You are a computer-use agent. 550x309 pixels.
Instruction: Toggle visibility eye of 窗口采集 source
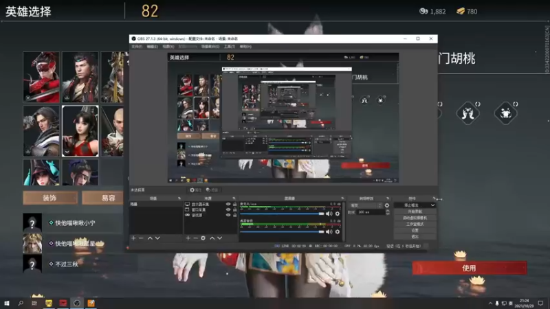[228, 209]
